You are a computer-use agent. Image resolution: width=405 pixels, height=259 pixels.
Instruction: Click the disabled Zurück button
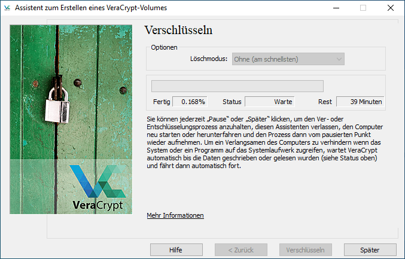240,250
